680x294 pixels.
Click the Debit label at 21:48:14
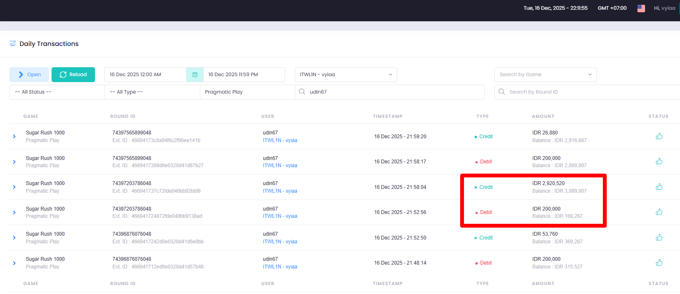point(486,263)
